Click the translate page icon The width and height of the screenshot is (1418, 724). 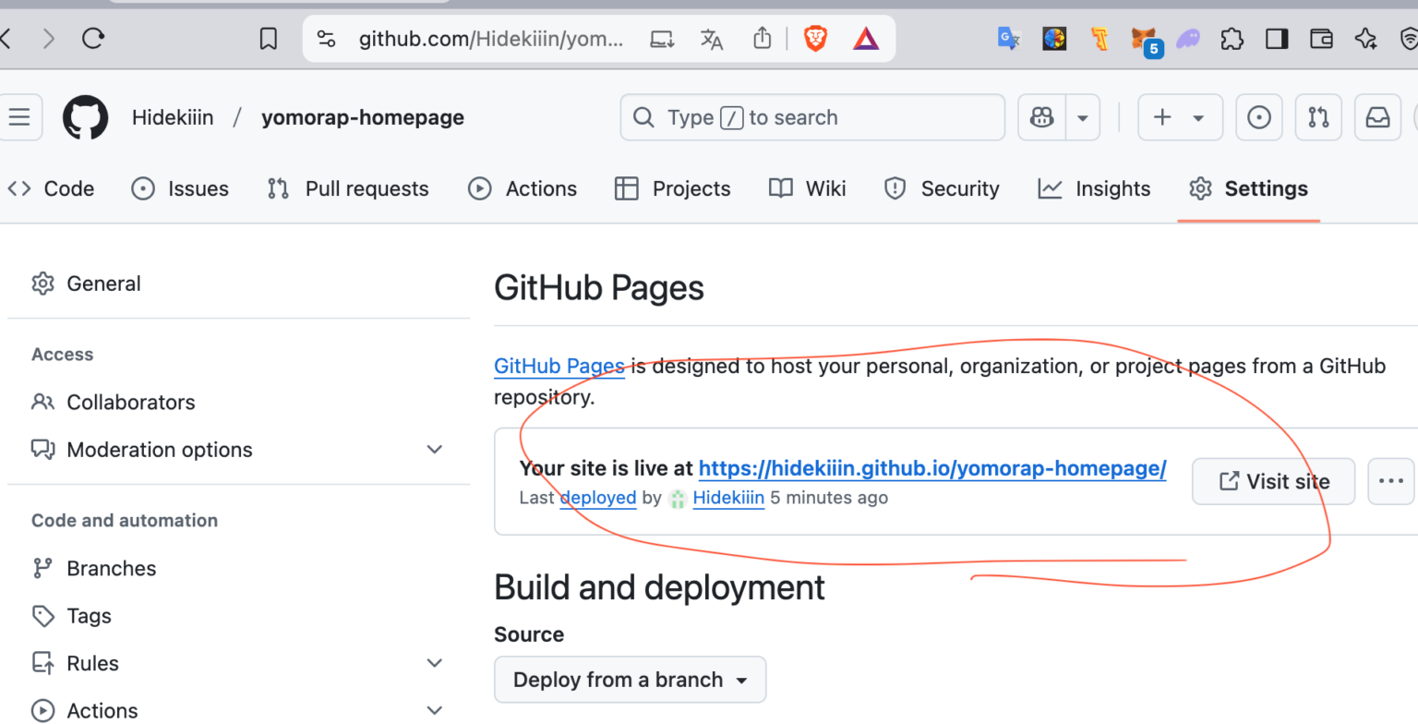pyautogui.click(x=711, y=39)
